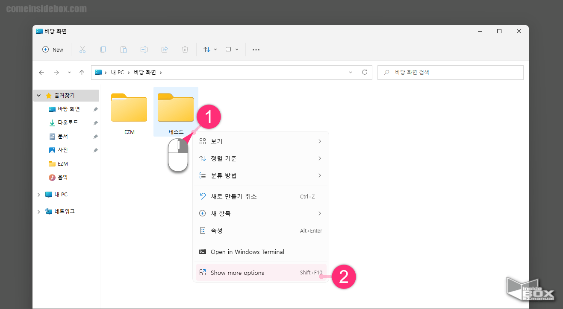Choose 새로 만들기 취소 from context menu

coord(261,196)
